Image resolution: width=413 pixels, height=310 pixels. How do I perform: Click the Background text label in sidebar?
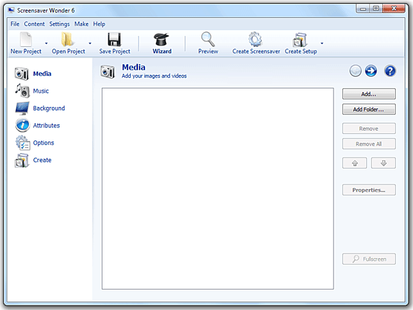point(49,108)
